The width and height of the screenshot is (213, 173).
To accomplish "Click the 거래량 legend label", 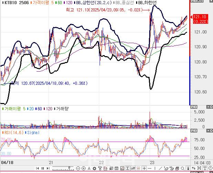I will [61, 109].
